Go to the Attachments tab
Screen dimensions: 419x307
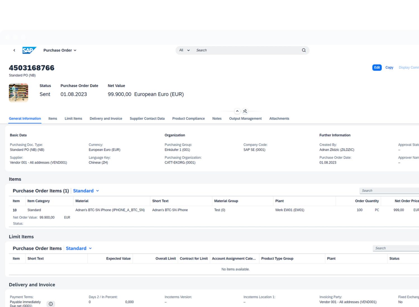click(279, 119)
